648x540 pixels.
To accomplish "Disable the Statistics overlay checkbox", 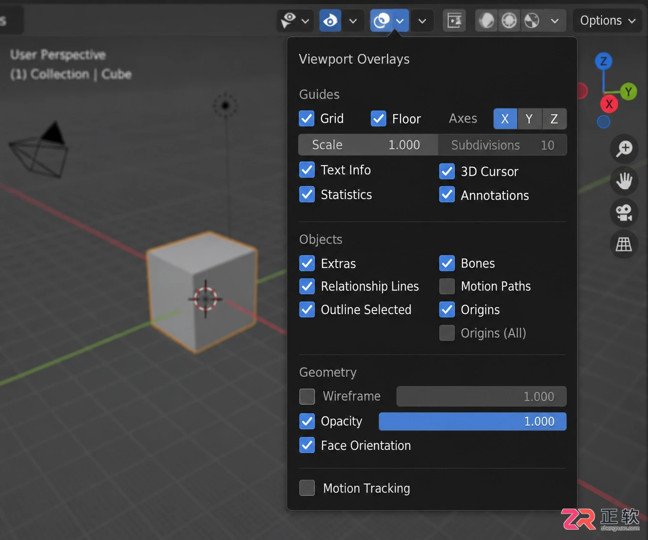I will click(307, 194).
